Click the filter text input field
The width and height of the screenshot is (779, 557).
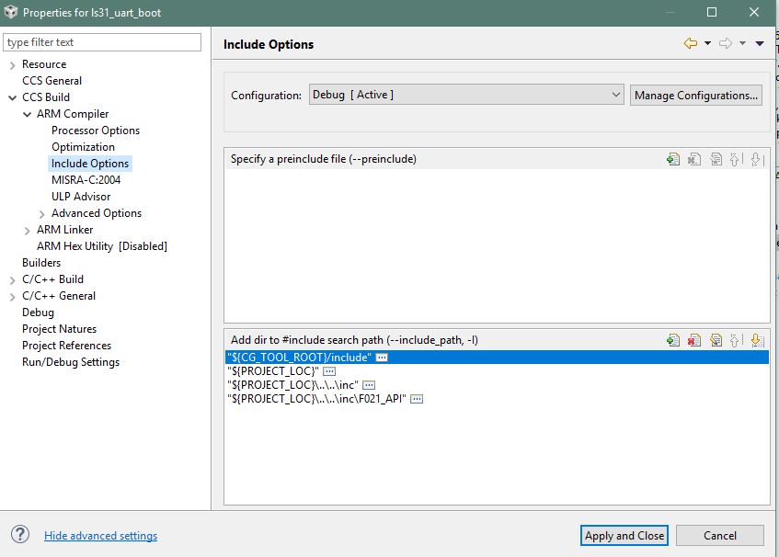coord(101,41)
